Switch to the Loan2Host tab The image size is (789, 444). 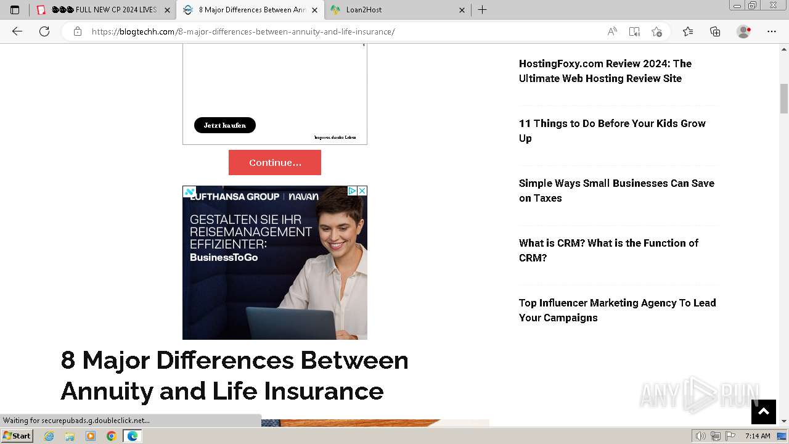click(397, 10)
